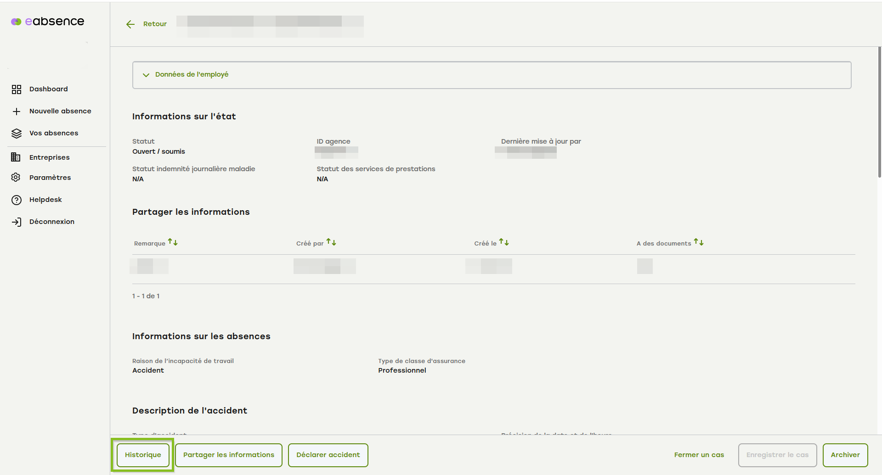
Task: Sort table by Créé le column
Action: (504, 242)
